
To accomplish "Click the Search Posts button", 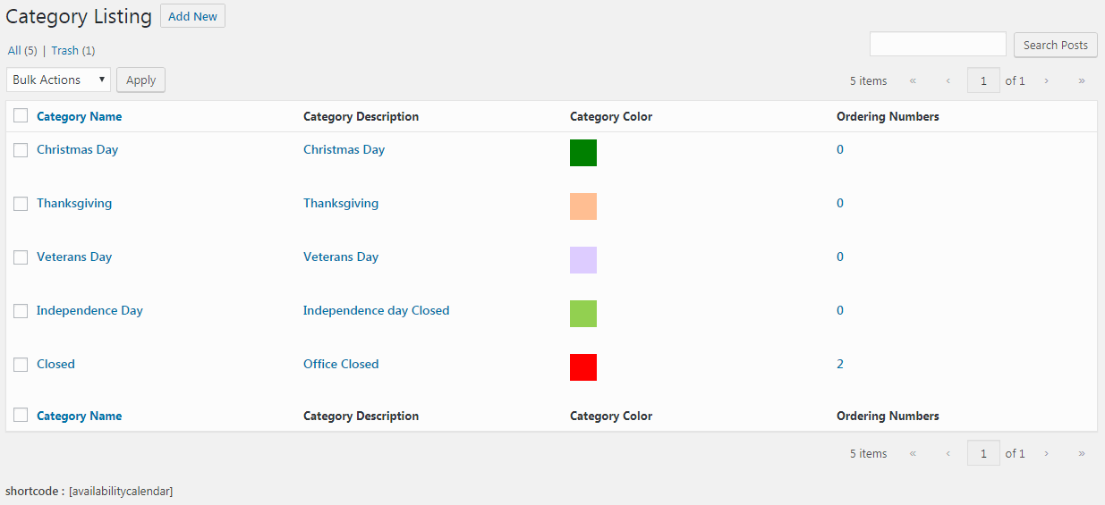I will [1056, 45].
